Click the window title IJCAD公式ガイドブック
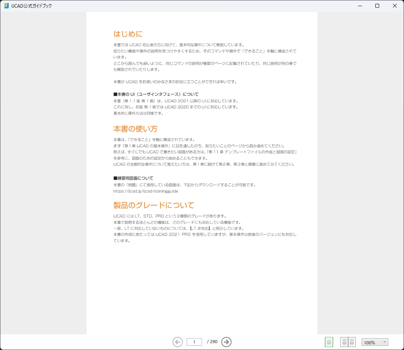404x350 pixels. point(31,6)
